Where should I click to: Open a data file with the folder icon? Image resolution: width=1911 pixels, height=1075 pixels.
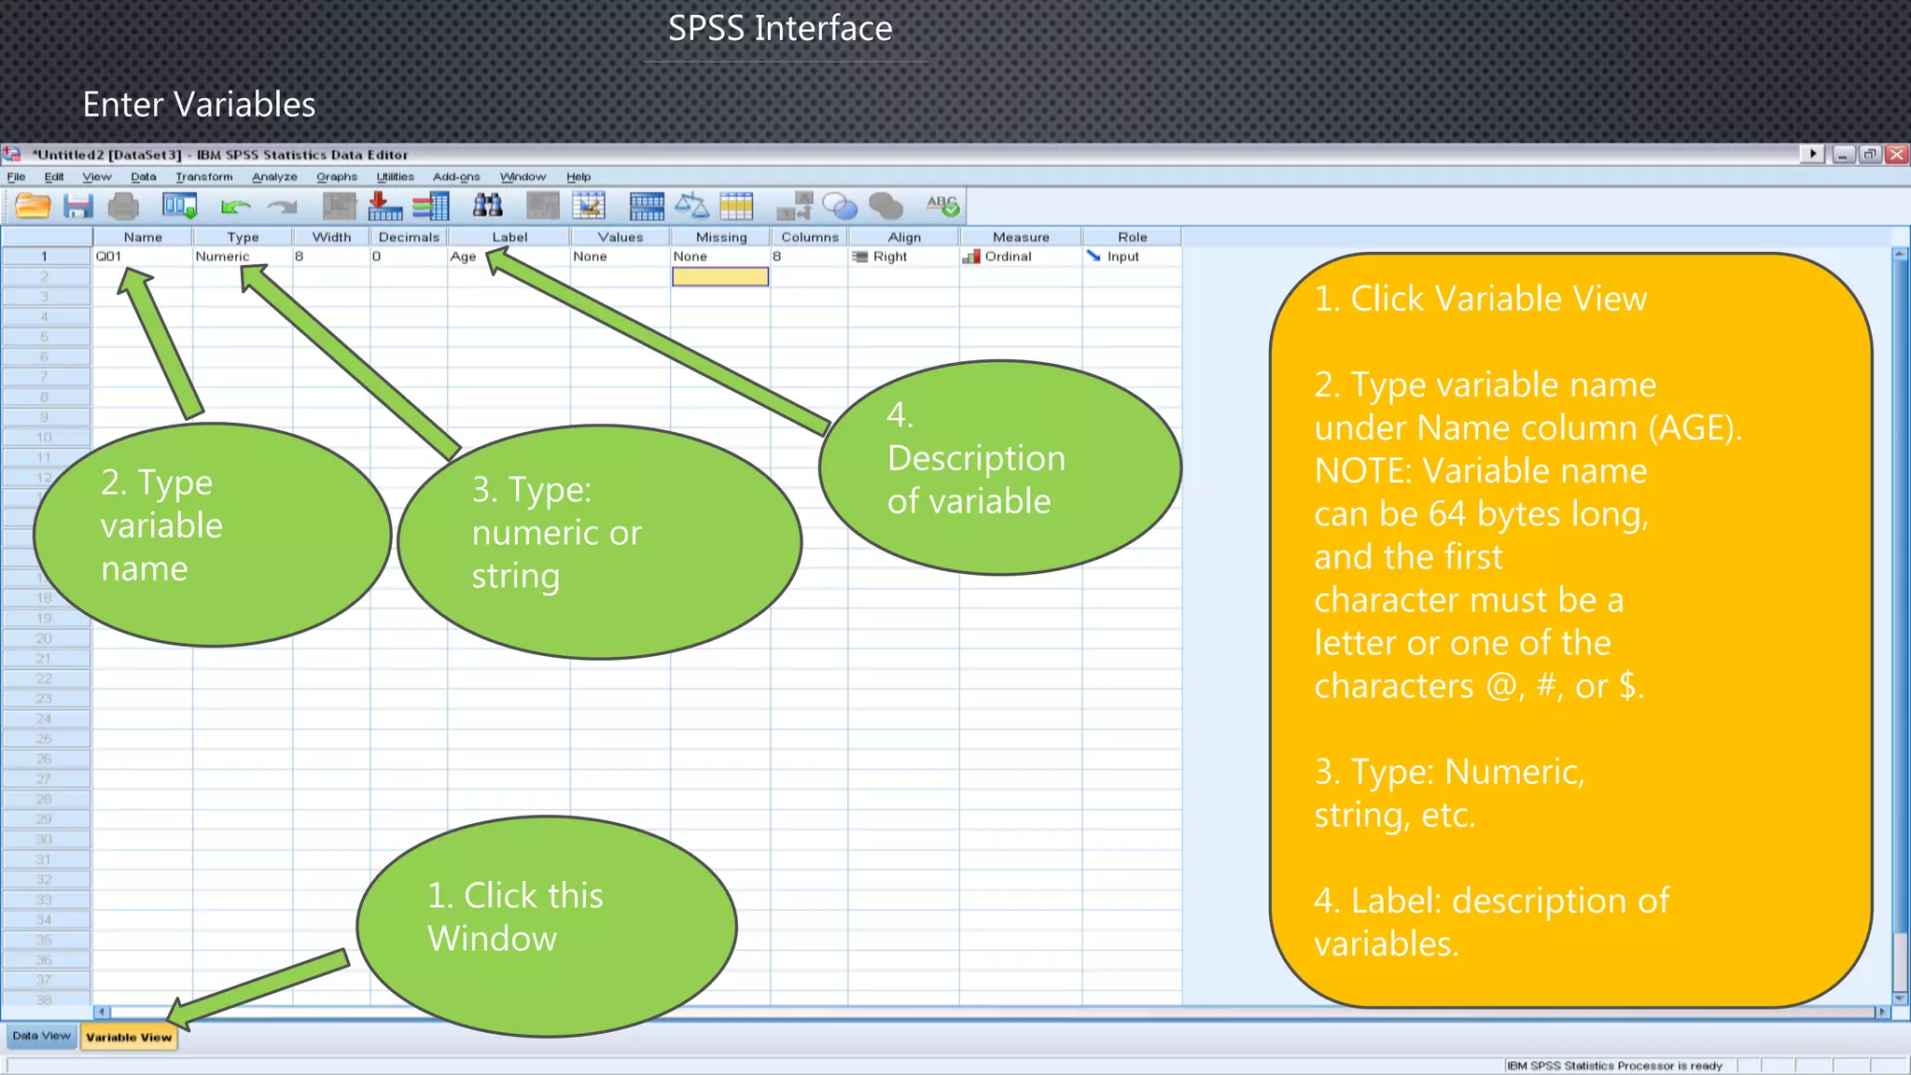pyautogui.click(x=33, y=205)
